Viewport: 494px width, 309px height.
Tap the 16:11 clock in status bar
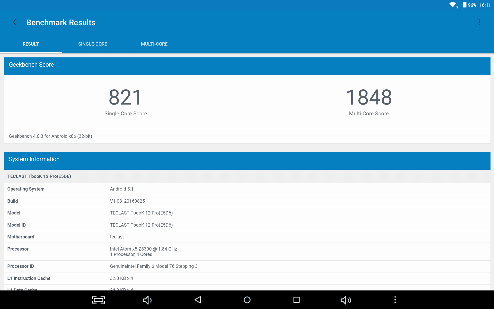click(x=485, y=5)
